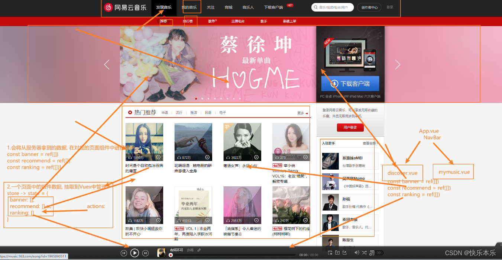Click the search magnifier in the search box
Image resolution: width=502 pixels, height=260 pixels.
point(315,7)
